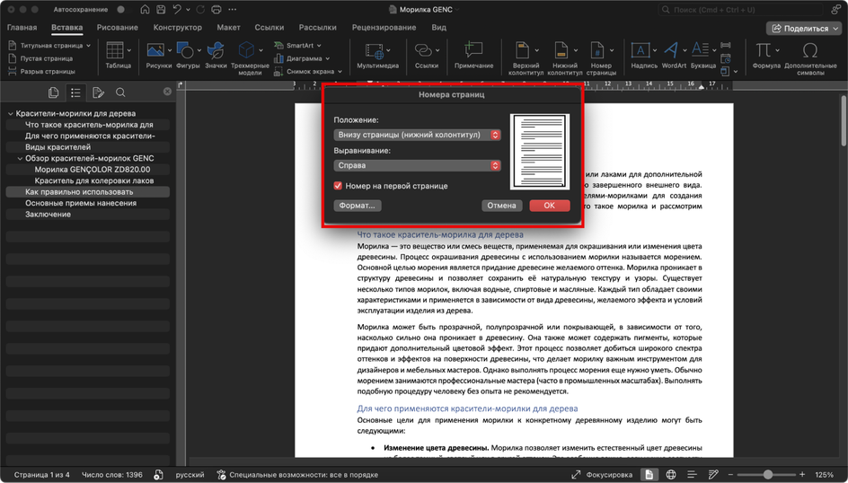Show document map headings list in sidebar
This screenshot has height=483, width=848.
coord(75,92)
